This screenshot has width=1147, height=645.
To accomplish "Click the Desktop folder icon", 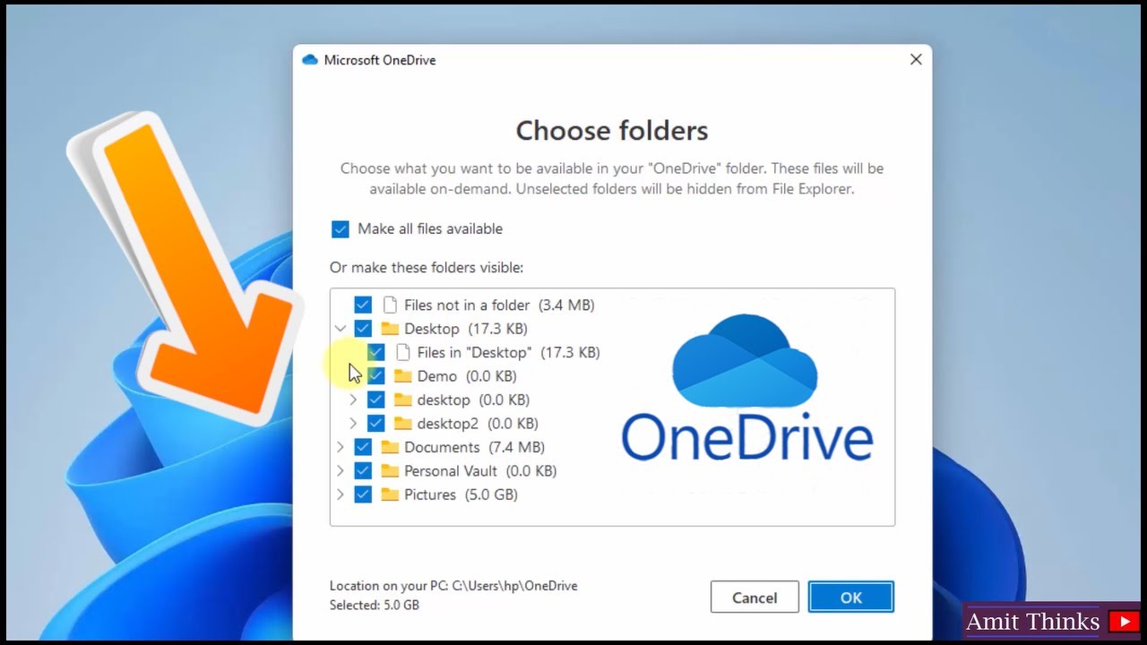I will (390, 329).
